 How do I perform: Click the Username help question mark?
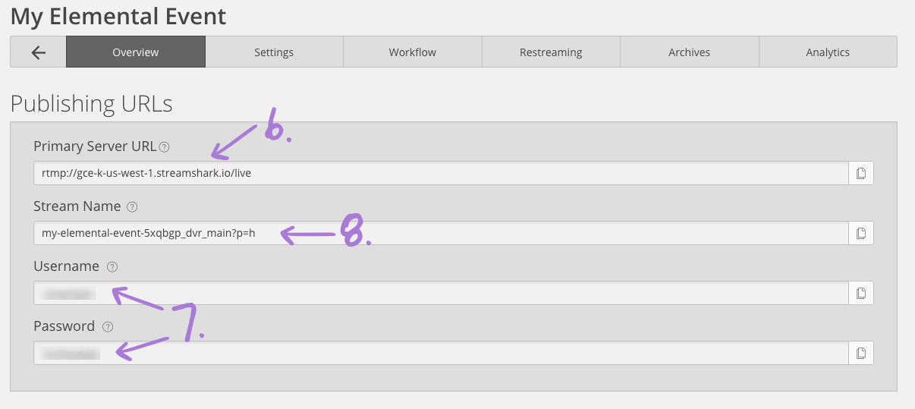(112, 266)
